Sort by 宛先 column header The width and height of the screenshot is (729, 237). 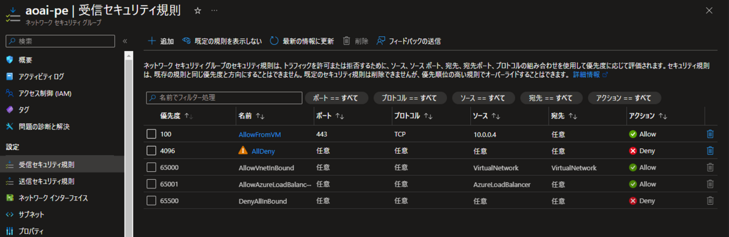click(564, 115)
